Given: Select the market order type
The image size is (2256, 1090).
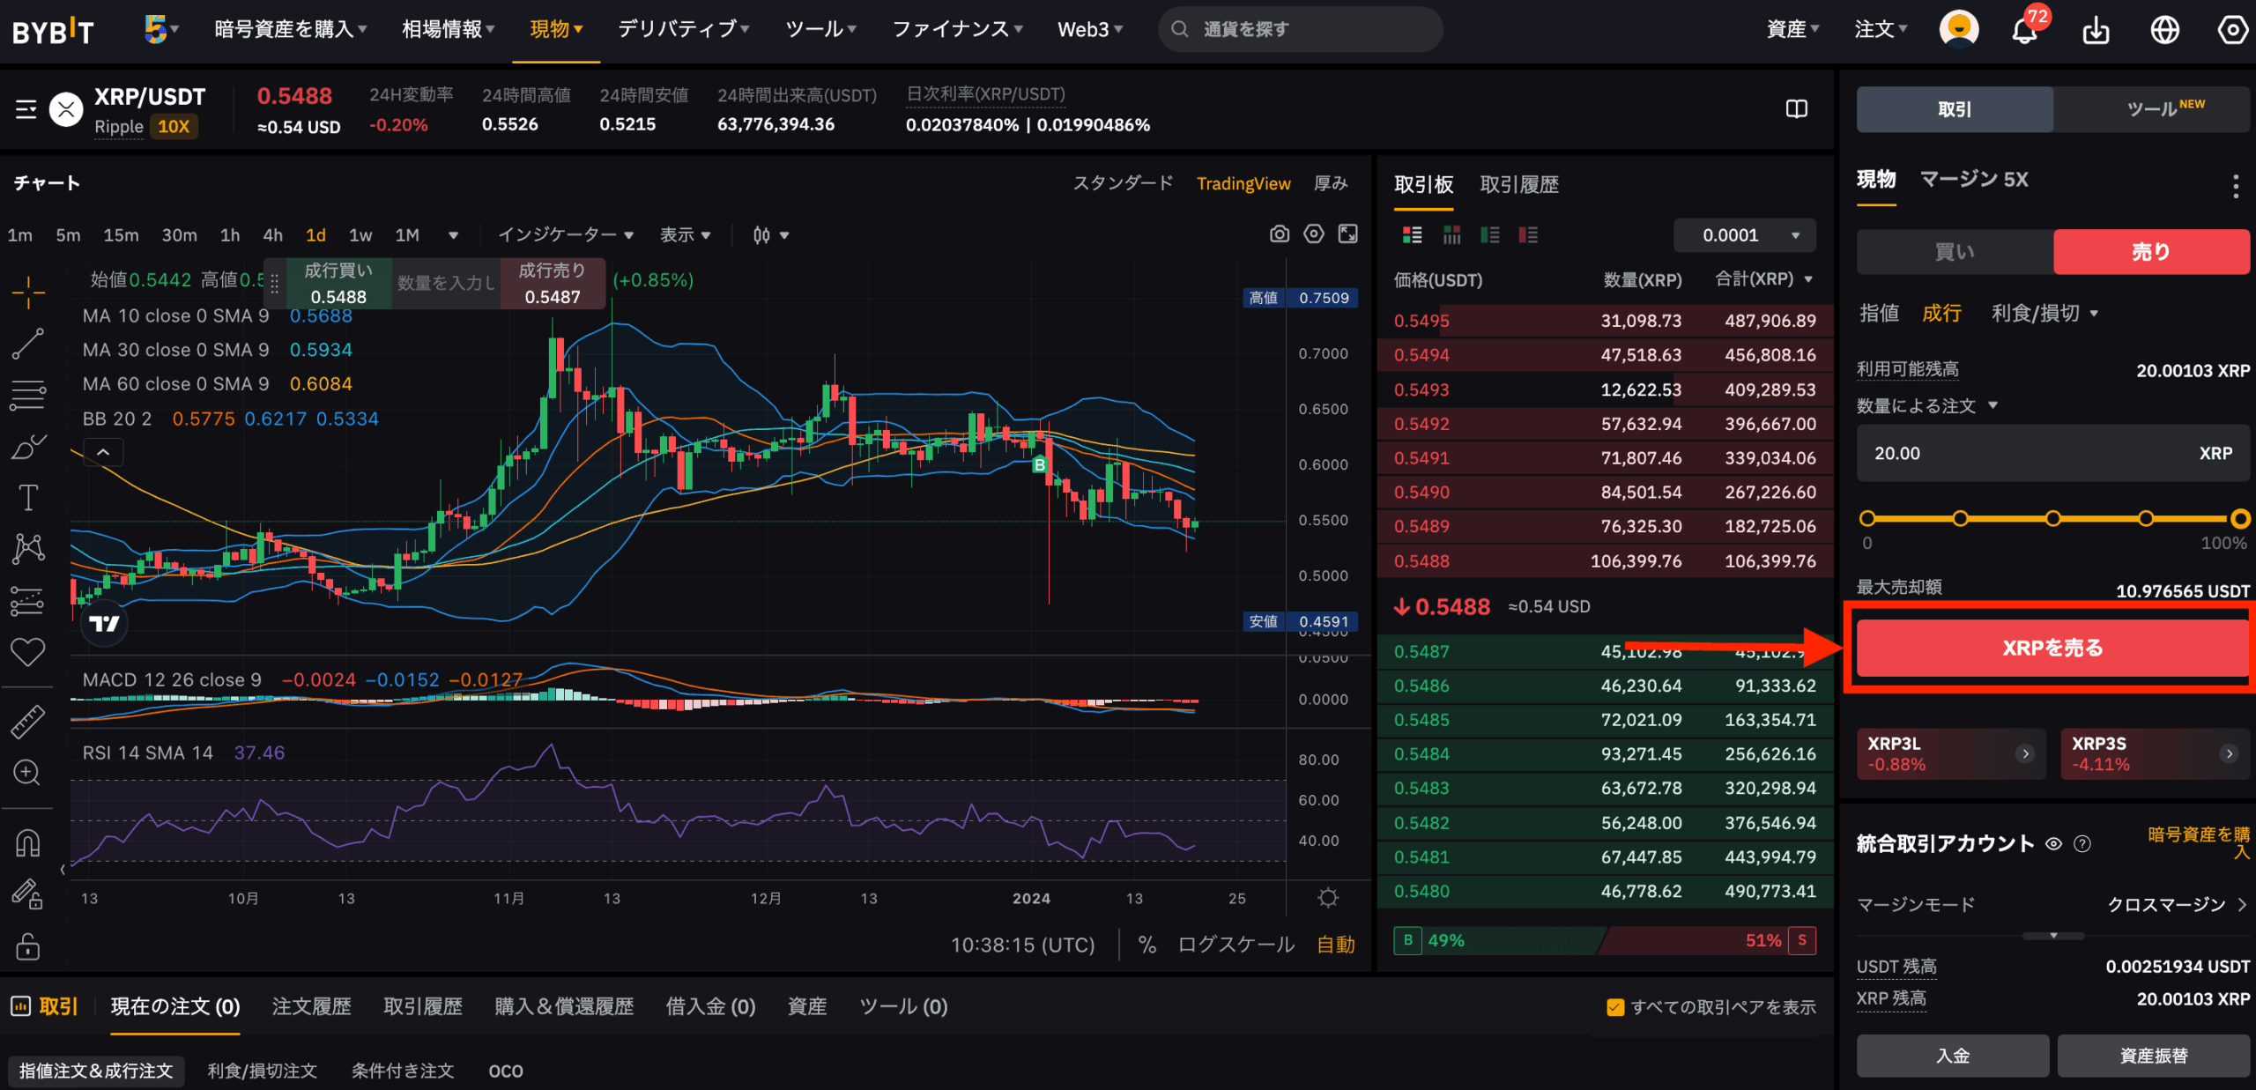Looking at the screenshot, I should click(1941, 313).
